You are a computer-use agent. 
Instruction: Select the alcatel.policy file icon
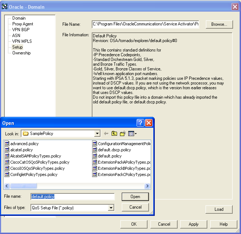tap(7, 149)
